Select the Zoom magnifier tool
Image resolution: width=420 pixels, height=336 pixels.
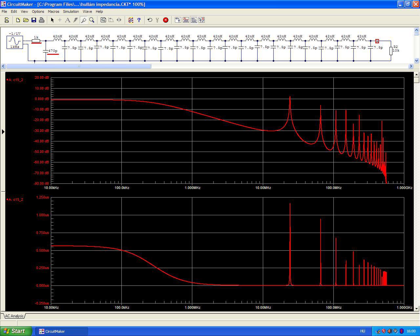click(x=92, y=20)
